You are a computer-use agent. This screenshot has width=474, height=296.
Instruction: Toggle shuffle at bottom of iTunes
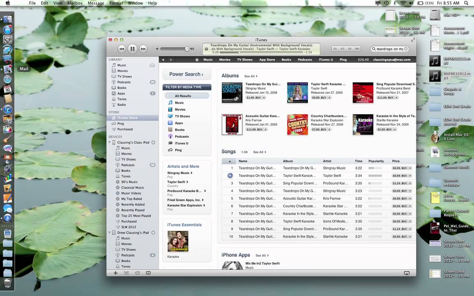[126, 273]
